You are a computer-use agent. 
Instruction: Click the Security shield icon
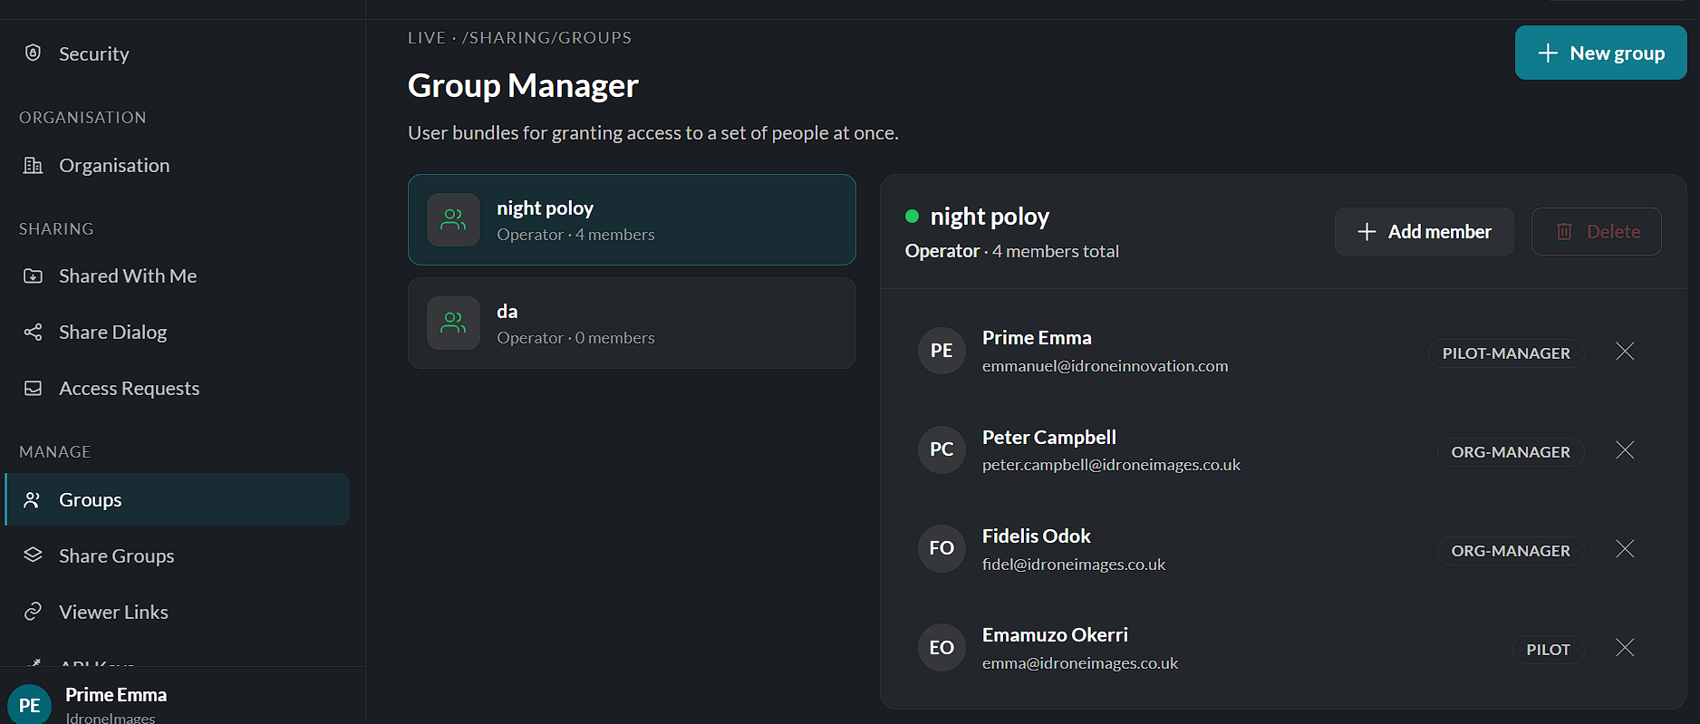pyautogui.click(x=34, y=53)
